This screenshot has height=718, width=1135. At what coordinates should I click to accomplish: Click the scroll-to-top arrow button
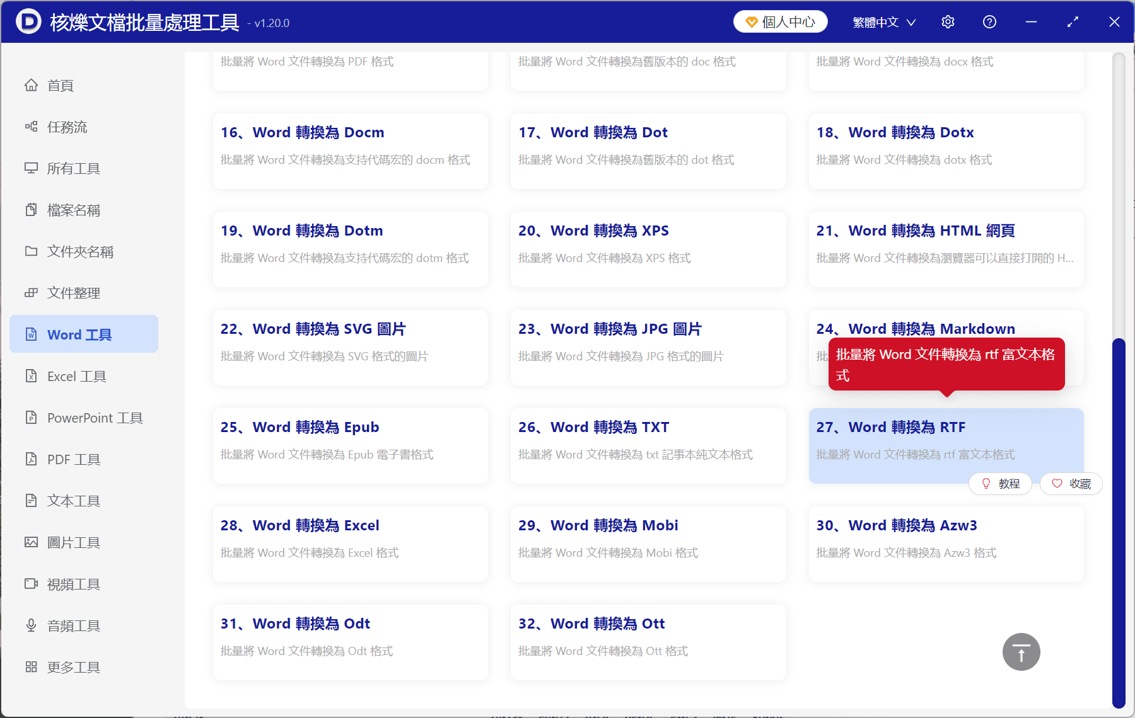click(1021, 651)
